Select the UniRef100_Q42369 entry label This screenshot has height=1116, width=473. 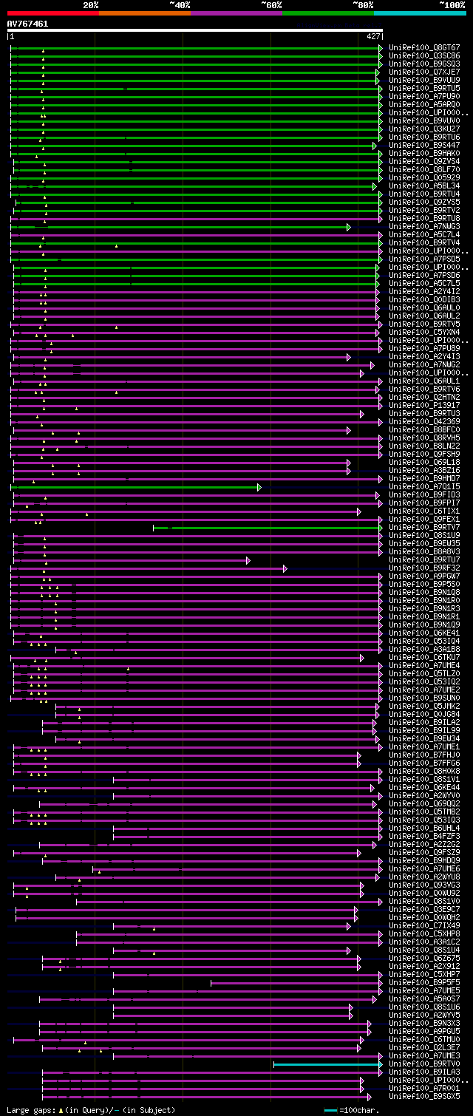point(424,421)
